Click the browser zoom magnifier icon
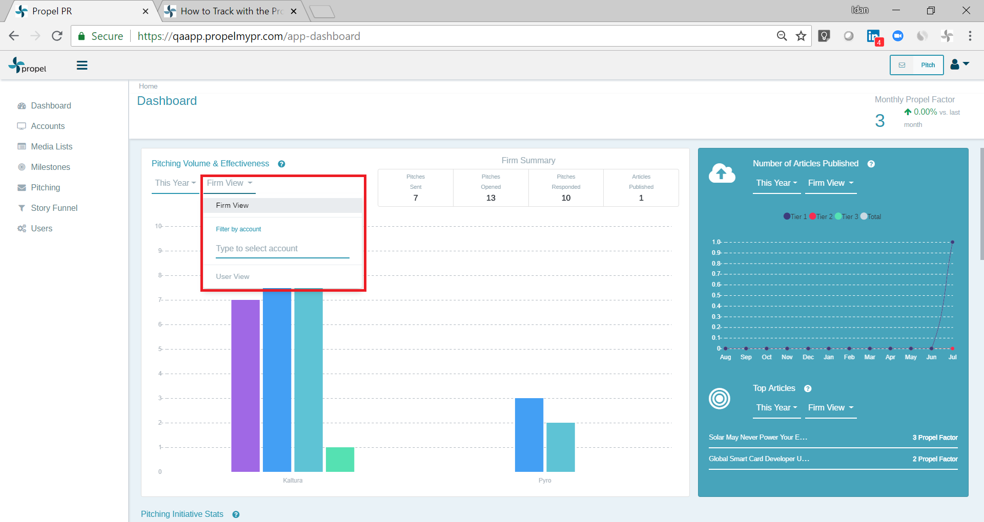 point(782,36)
